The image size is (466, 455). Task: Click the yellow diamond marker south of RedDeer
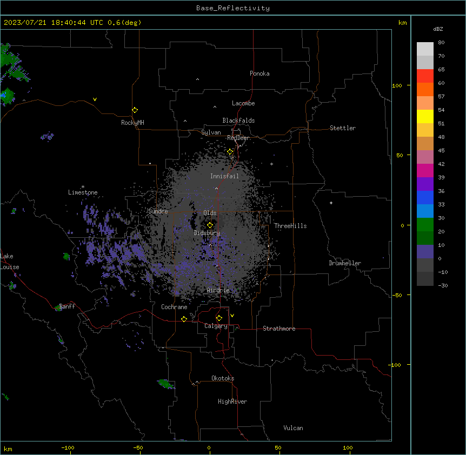pyautogui.click(x=230, y=152)
